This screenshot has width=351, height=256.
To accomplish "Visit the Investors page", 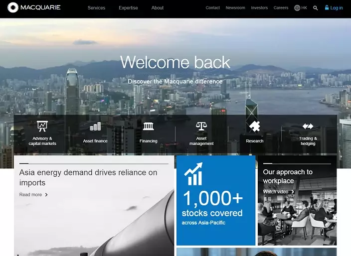I will (x=259, y=8).
